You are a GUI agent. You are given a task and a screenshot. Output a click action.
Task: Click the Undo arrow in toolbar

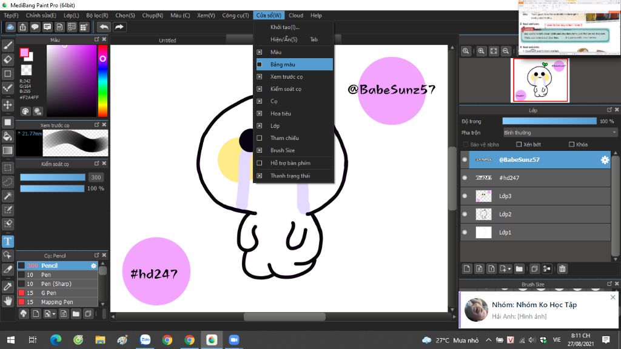coord(104,27)
